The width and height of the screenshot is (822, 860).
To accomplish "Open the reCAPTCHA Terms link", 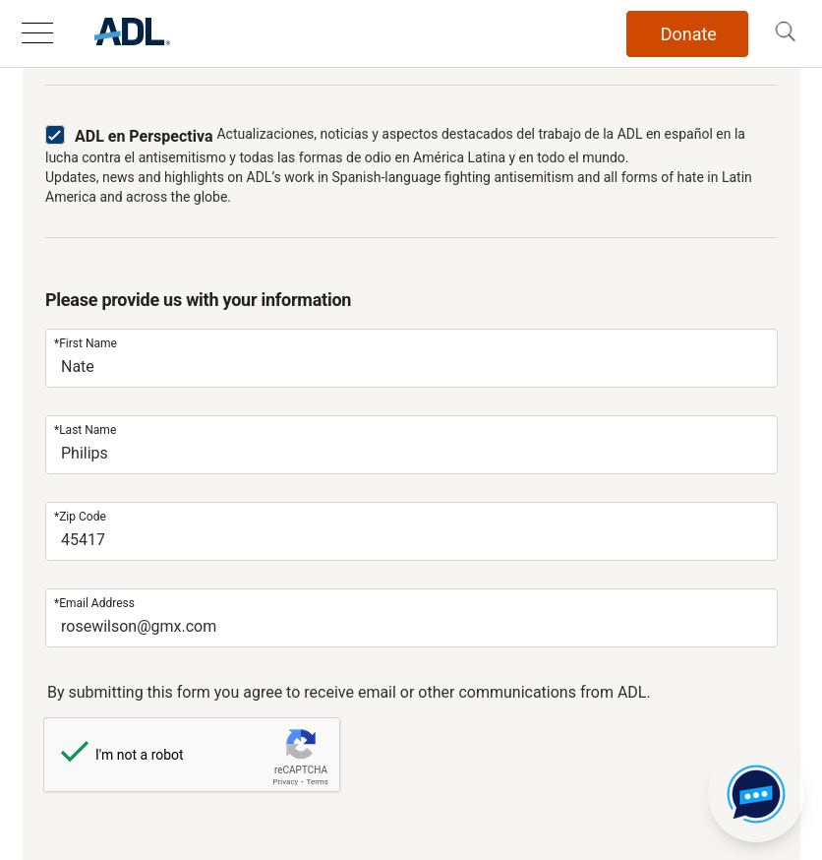I will [317, 781].
